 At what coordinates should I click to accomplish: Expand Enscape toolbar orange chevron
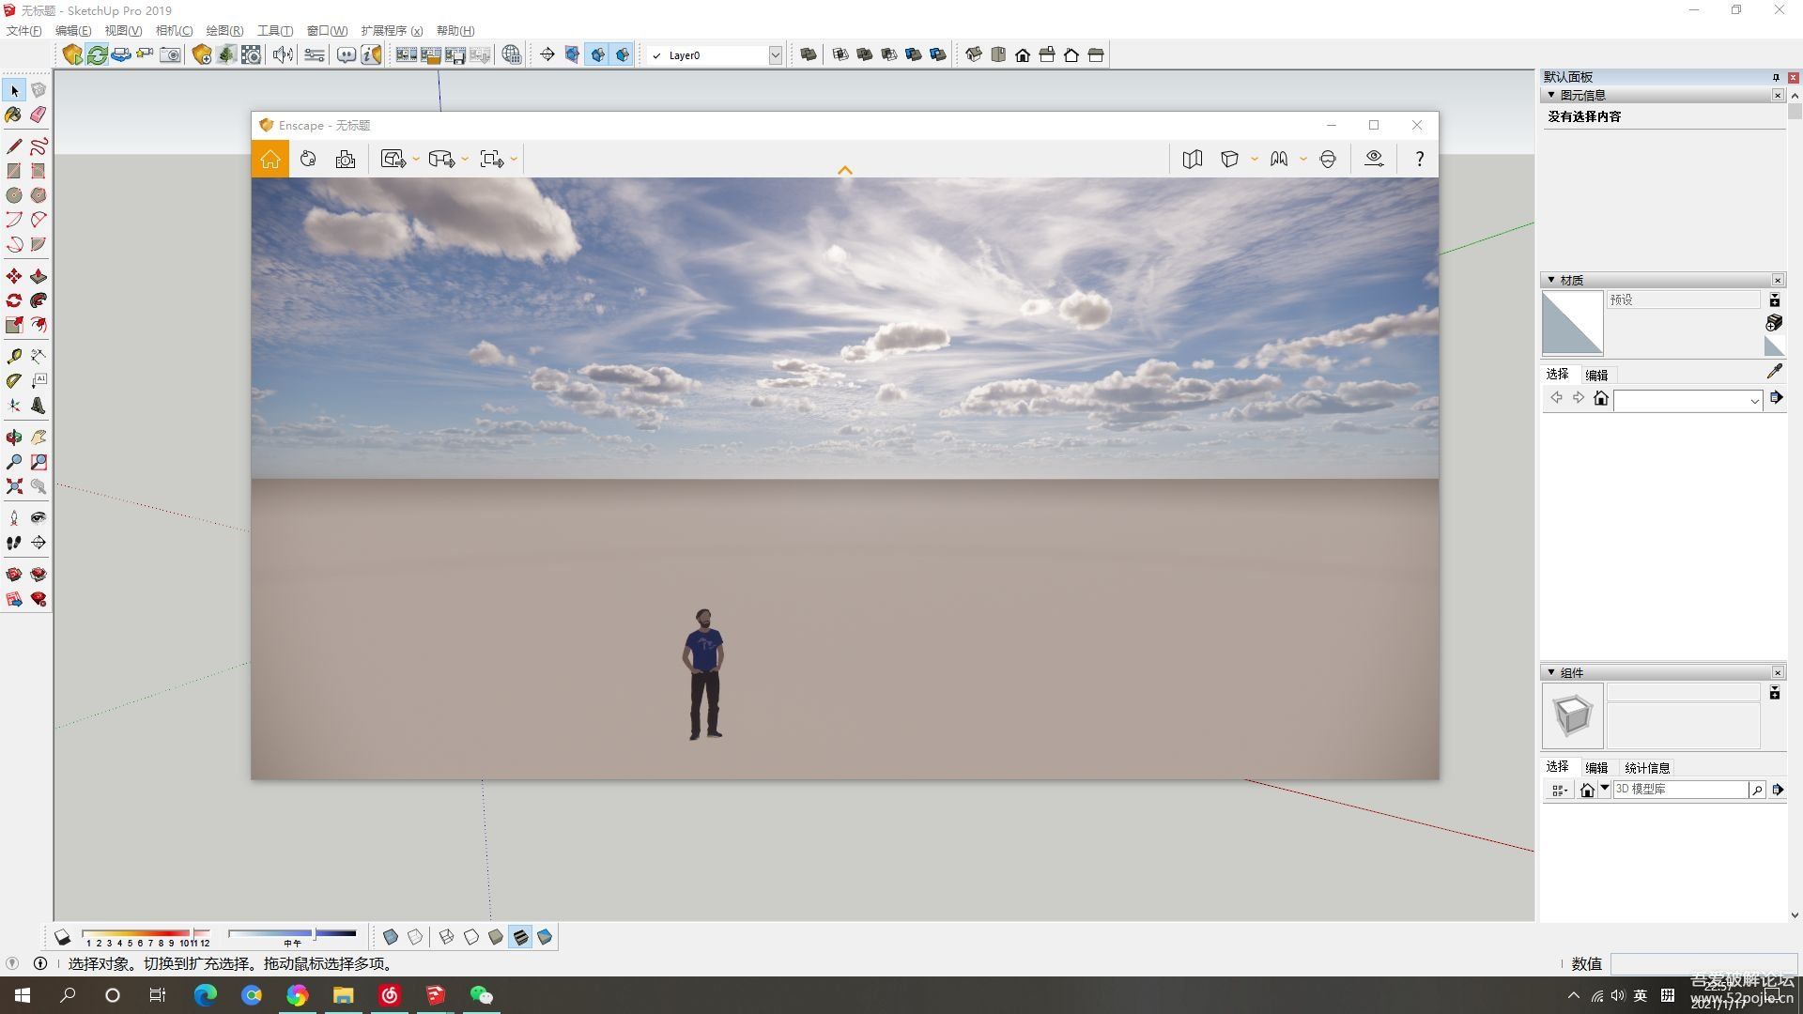844,170
